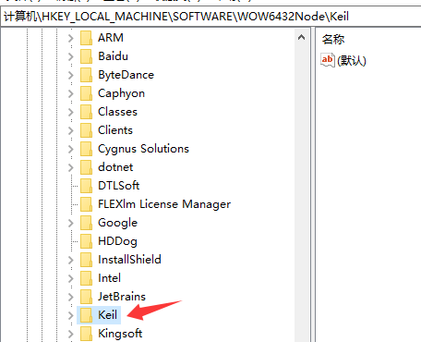The width and height of the screenshot is (421, 342).
Task: Select the JetBrains key label
Action: (122, 297)
